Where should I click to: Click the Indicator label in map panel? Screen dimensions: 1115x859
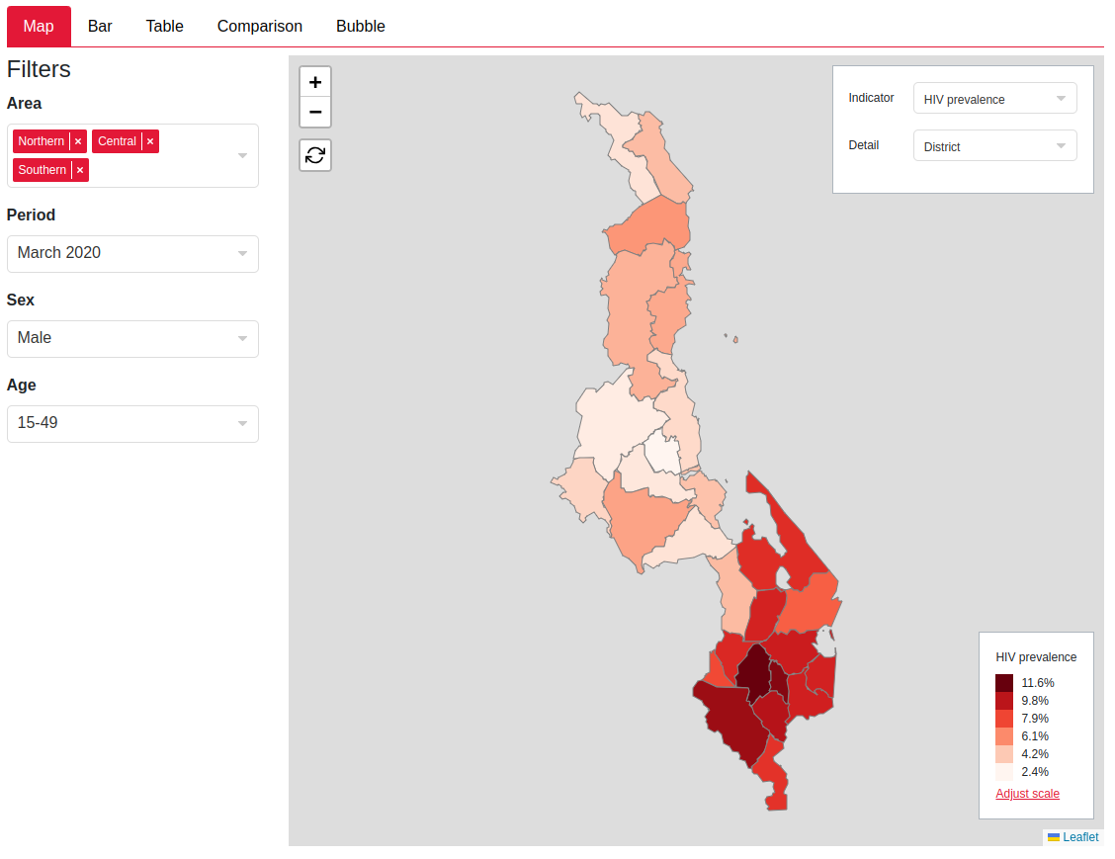pos(871,98)
